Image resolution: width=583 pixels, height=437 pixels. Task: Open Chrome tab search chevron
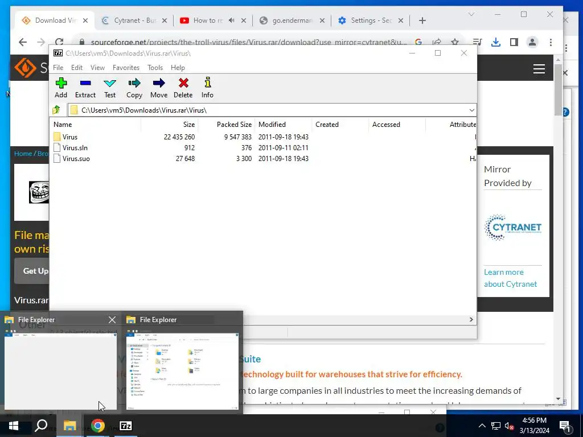point(471,14)
